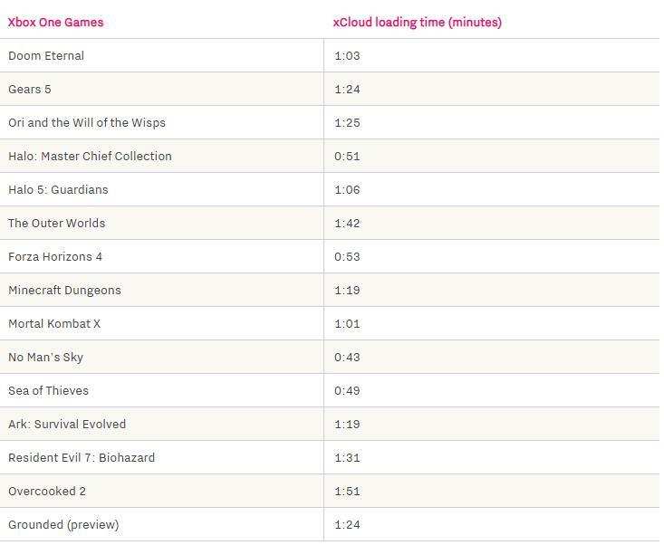Select Forza Horizons 4 row label
This screenshot has height=545, width=664.
tap(55, 256)
